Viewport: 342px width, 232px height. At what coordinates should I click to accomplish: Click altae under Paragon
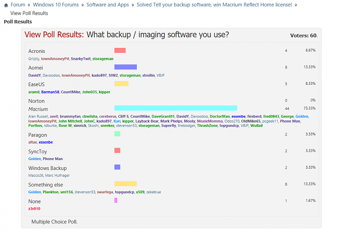(32, 142)
